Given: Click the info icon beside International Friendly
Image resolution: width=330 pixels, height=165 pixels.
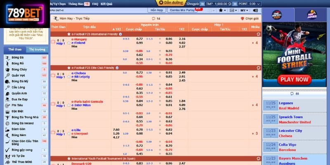Looking at the screenshot, I should (x=120, y=34).
